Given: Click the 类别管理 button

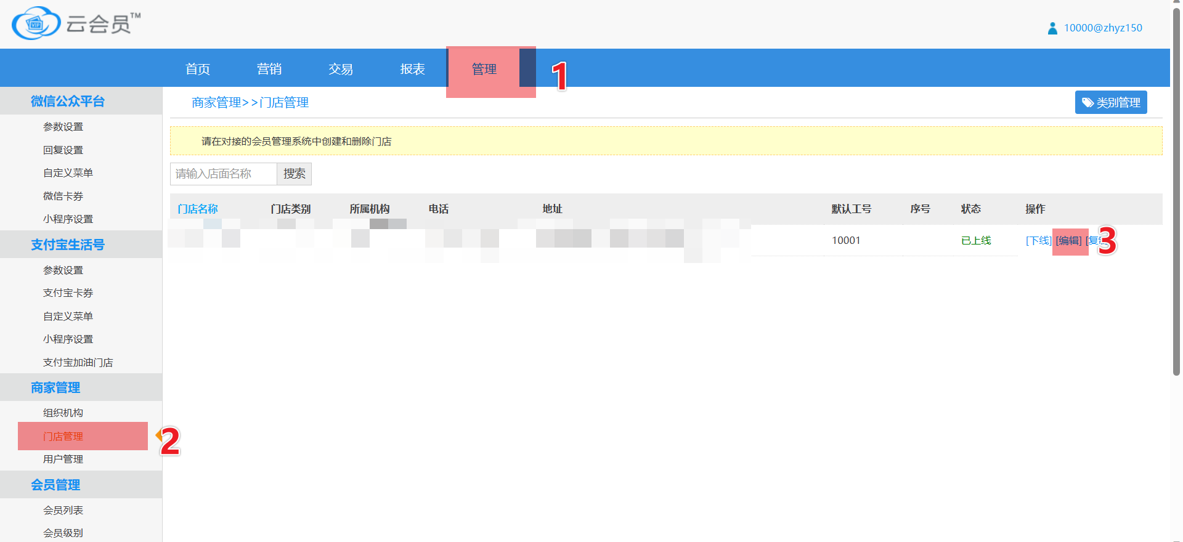Looking at the screenshot, I should click(1111, 102).
